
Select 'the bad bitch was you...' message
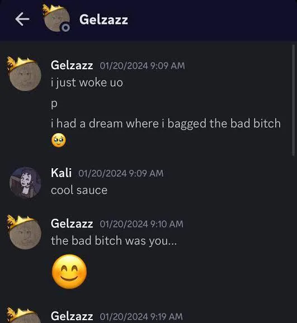pos(114,241)
